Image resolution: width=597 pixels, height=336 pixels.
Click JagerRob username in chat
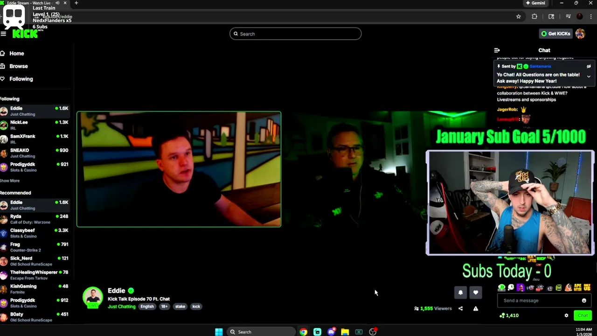coord(507,109)
